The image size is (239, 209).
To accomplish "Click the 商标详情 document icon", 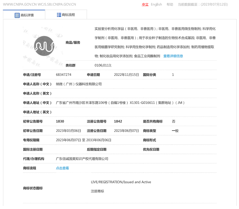I will [17, 15].
